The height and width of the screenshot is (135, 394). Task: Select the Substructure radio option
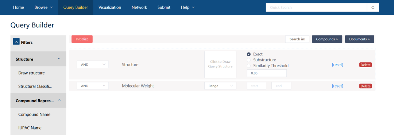coord(249,60)
